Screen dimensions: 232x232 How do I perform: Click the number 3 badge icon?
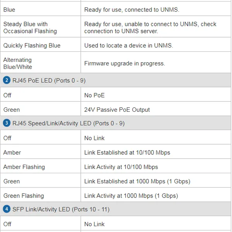click(6, 123)
